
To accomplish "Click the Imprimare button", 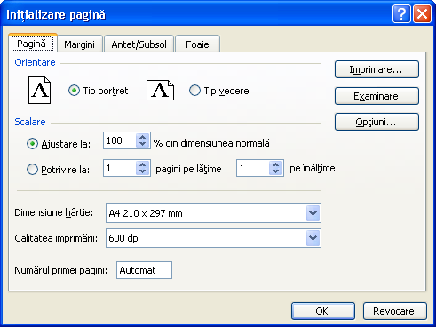I will pos(377,69).
